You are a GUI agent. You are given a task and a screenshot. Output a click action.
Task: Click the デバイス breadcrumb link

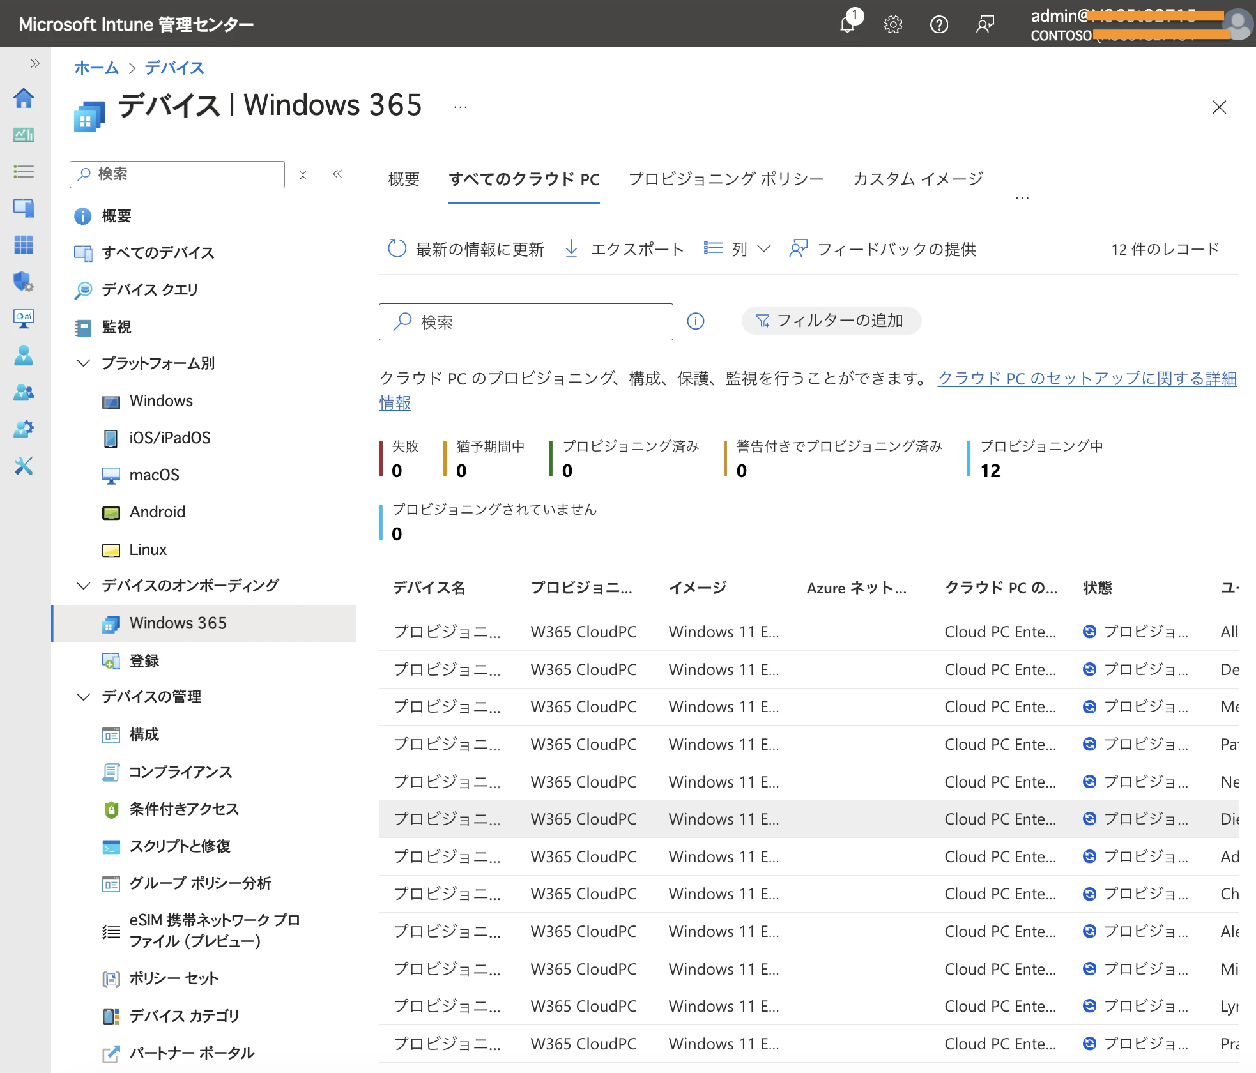(174, 68)
